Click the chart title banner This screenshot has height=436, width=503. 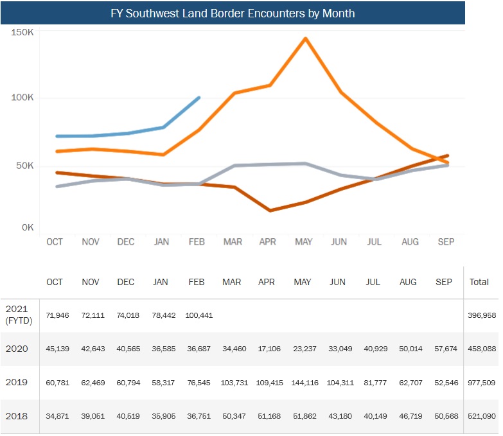coord(233,13)
